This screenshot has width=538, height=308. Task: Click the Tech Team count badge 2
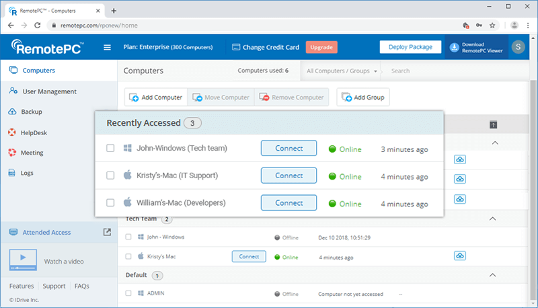pos(167,219)
